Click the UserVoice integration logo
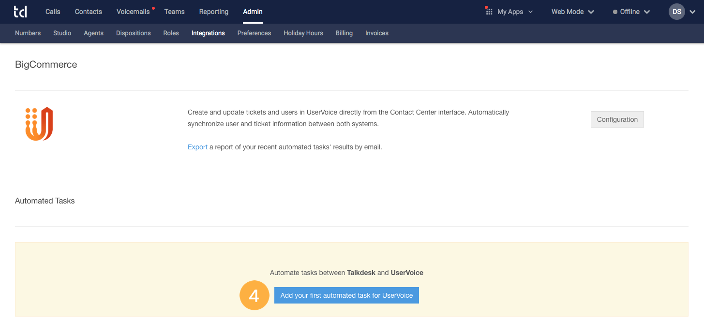This screenshot has height=333, width=704. tap(39, 124)
